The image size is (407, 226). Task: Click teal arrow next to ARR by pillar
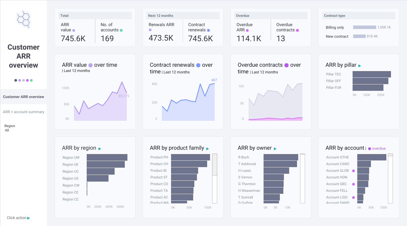point(360,66)
